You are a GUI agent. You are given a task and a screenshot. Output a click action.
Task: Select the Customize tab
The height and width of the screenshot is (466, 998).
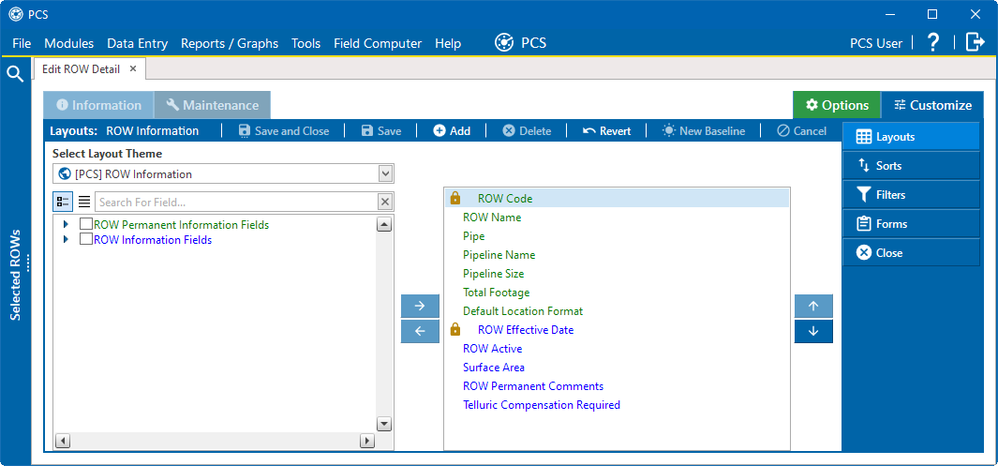[x=932, y=105]
